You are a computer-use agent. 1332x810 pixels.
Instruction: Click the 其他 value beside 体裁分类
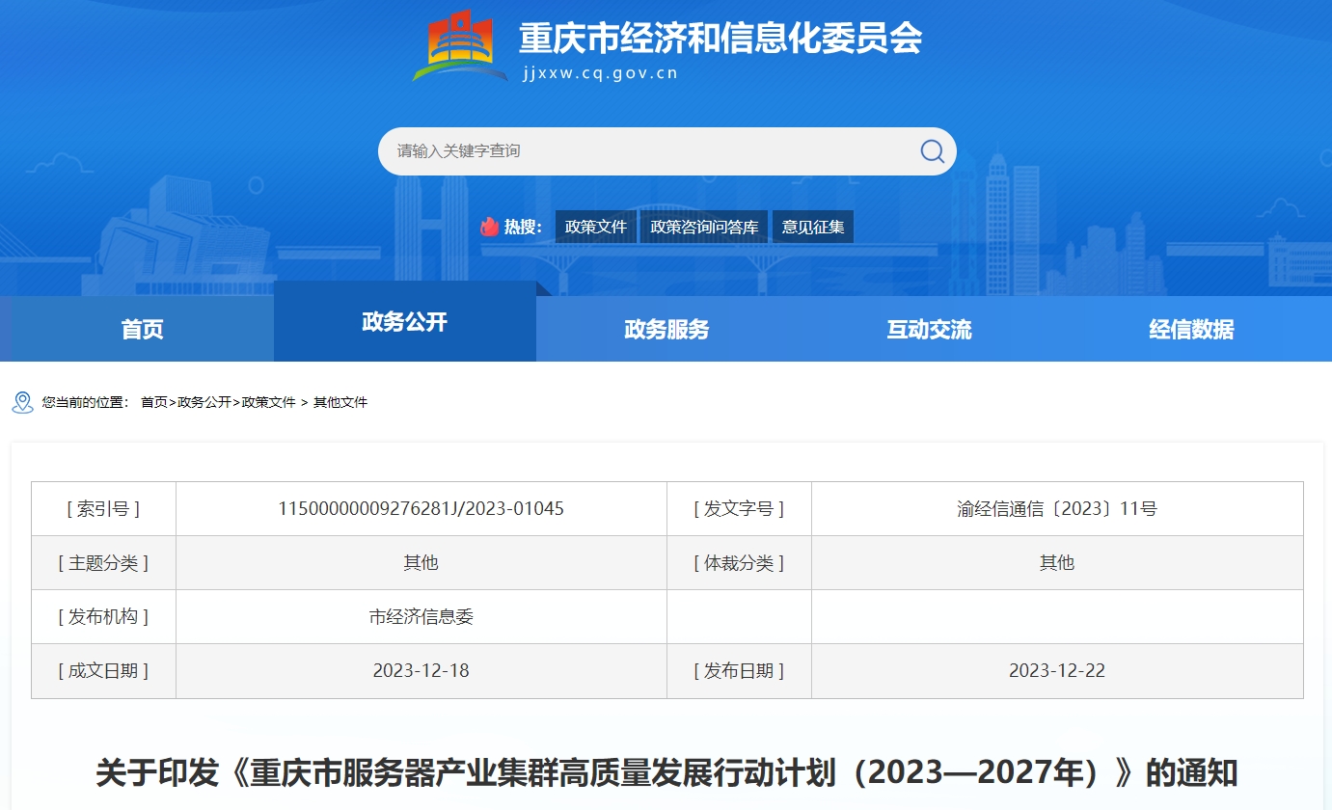[1057, 563]
